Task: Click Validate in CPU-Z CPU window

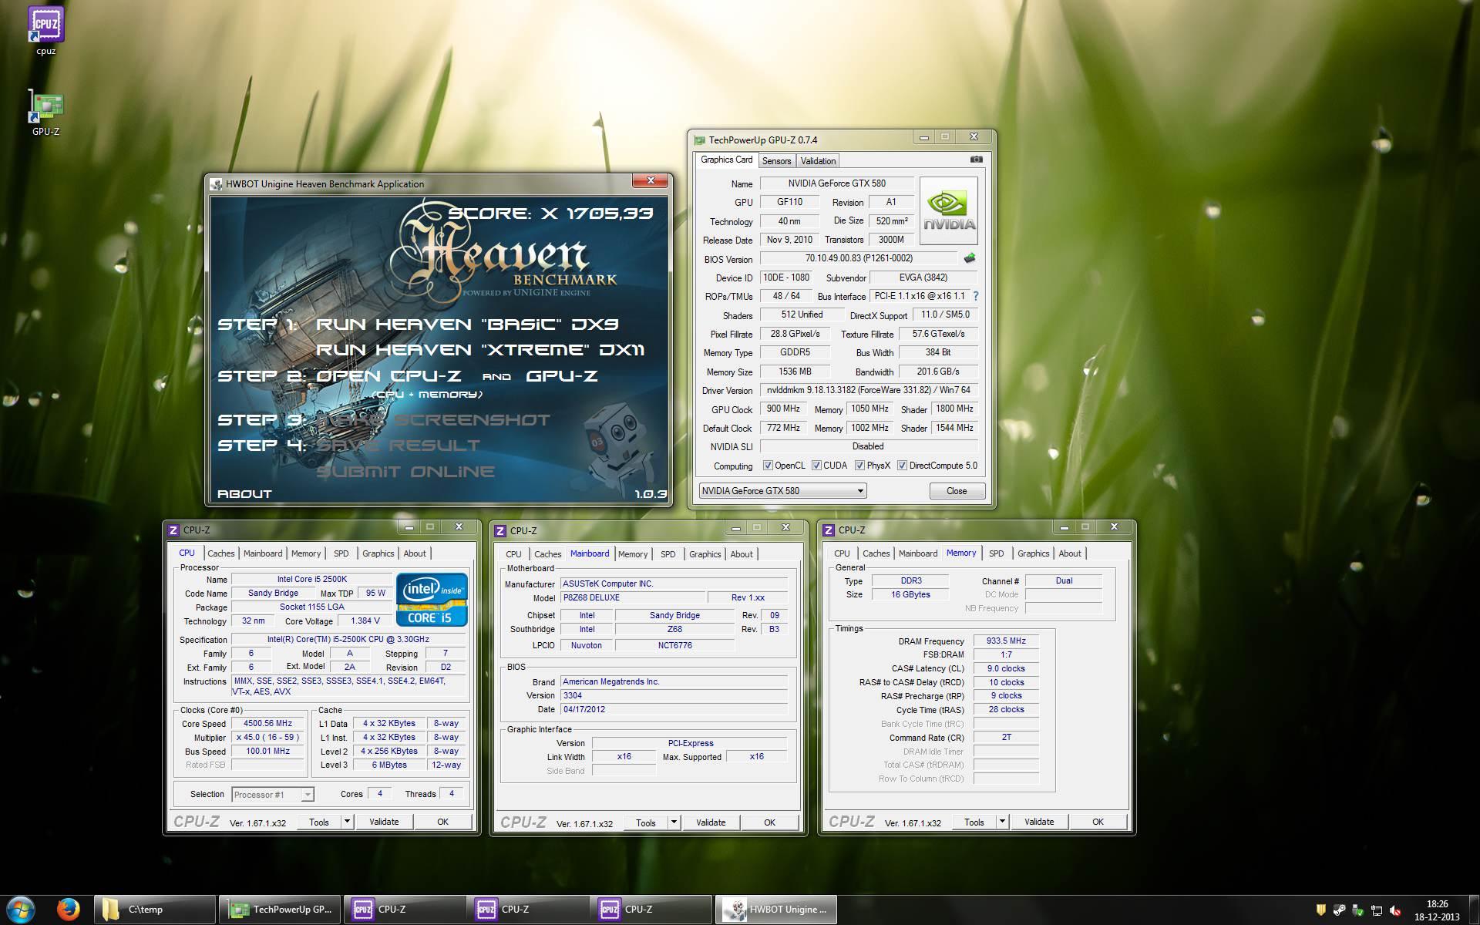Action: click(x=384, y=822)
